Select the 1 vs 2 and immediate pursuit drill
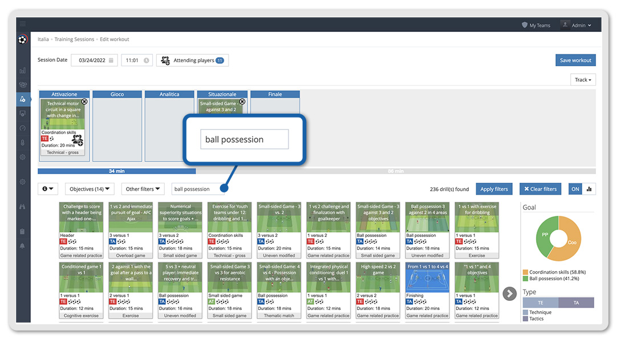The width and height of the screenshot is (621, 342). pos(131,230)
